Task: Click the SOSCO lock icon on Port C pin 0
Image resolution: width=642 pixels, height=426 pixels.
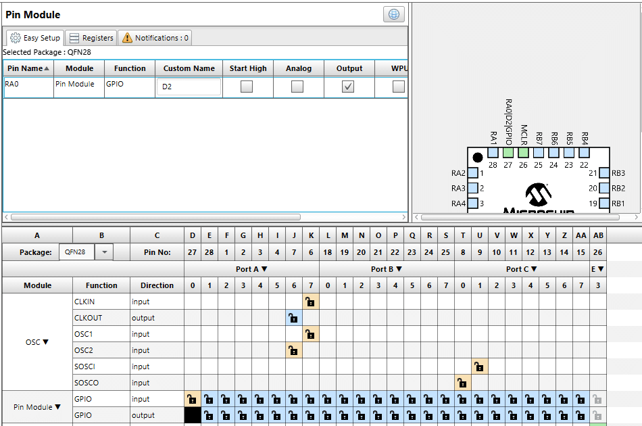Action: click(462, 383)
